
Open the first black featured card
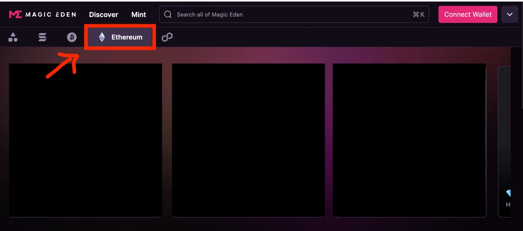click(x=85, y=140)
